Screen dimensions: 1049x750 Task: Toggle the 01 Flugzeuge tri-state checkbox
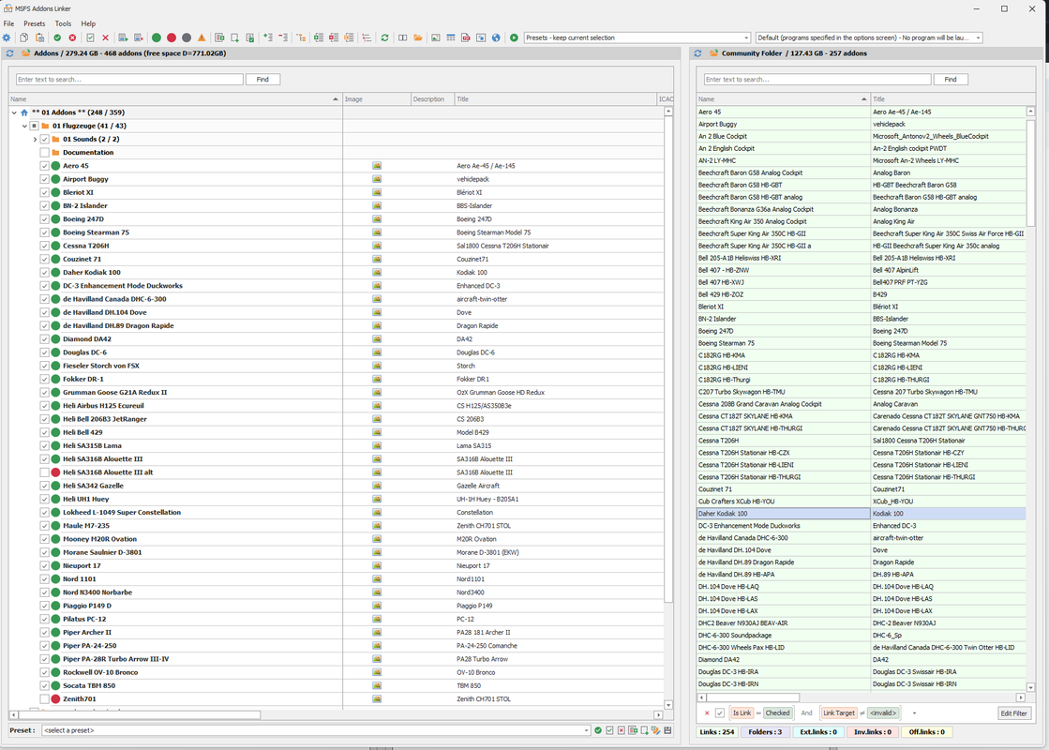(34, 126)
